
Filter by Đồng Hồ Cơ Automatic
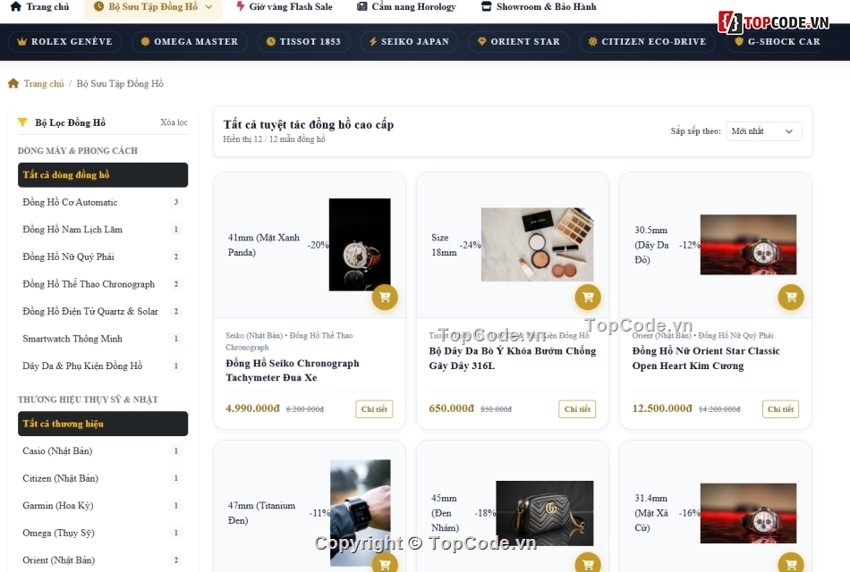point(103,202)
